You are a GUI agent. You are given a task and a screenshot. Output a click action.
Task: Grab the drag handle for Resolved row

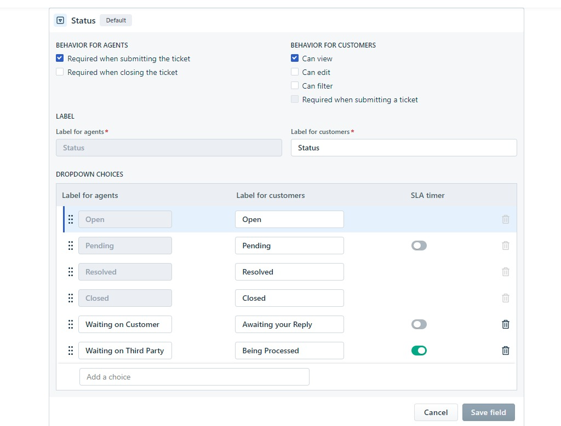[x=71, y=272]
